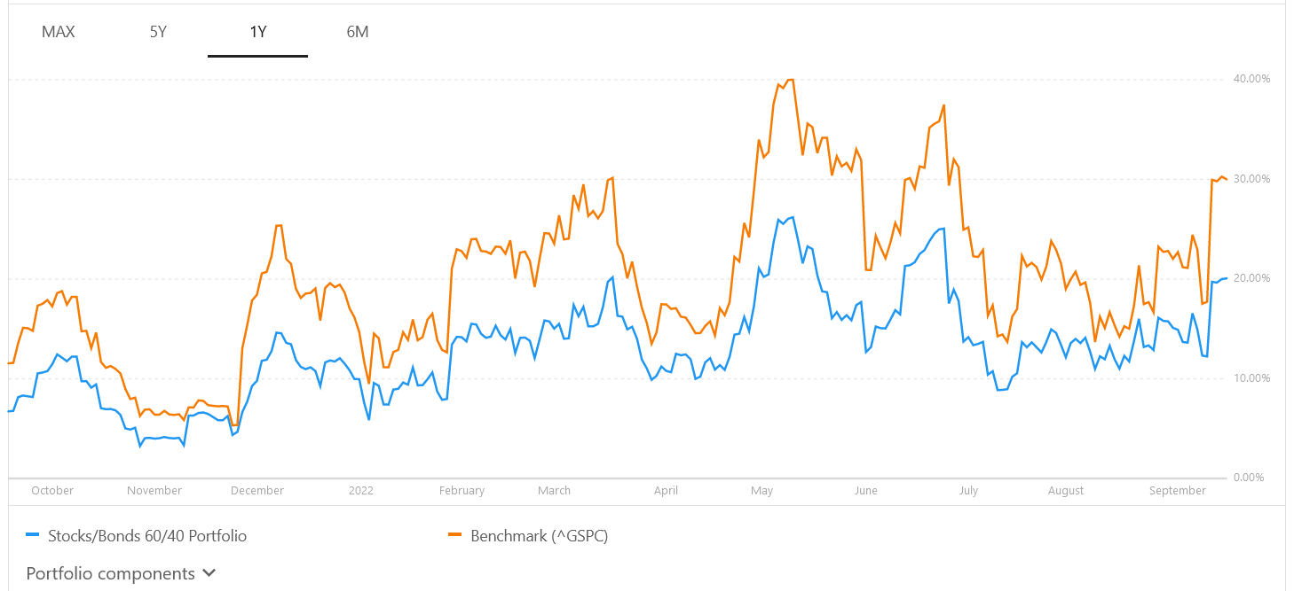This screenshot has height=591, width=1294.
Task: Hide the Benchmark (^GSPC) series via legend
Action: [539, 535]
